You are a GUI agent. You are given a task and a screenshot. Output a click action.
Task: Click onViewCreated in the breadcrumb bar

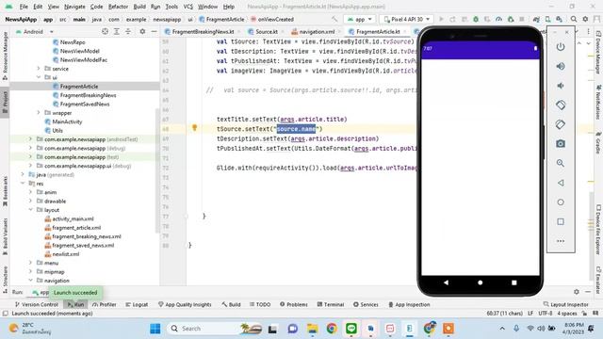click(x=276, y=19)
